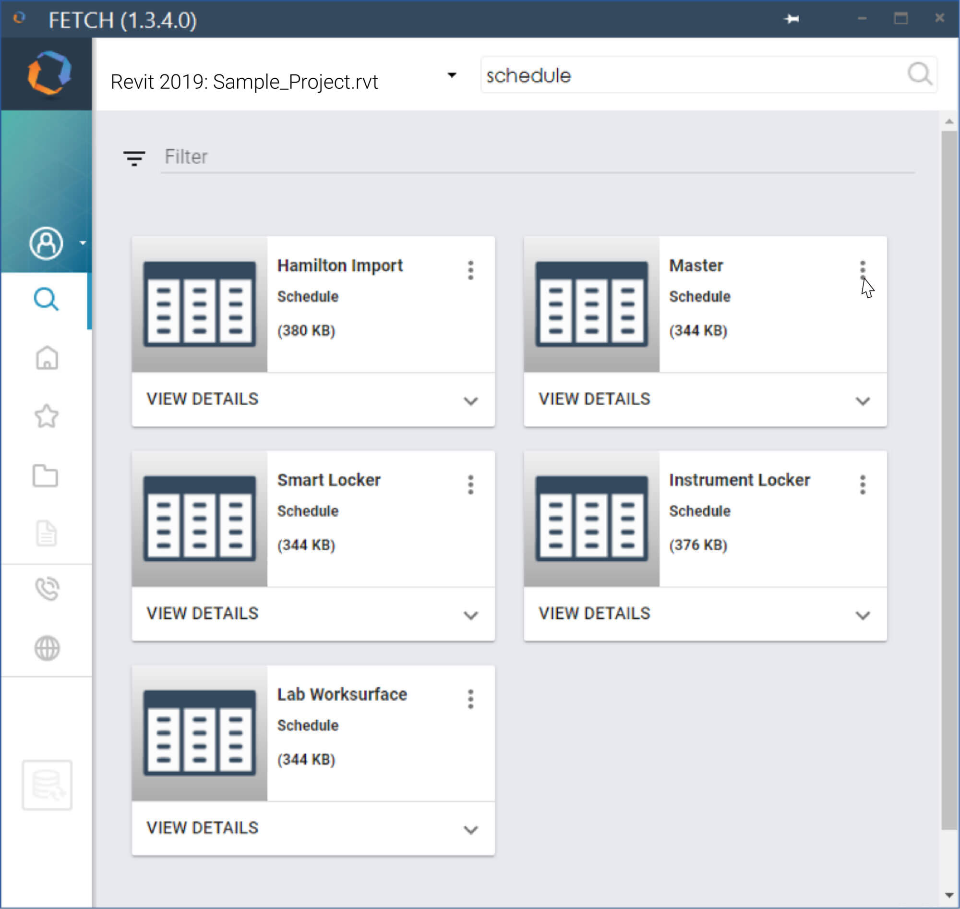
Task: Open the Revit project dropdown
Action: (452, 75)
